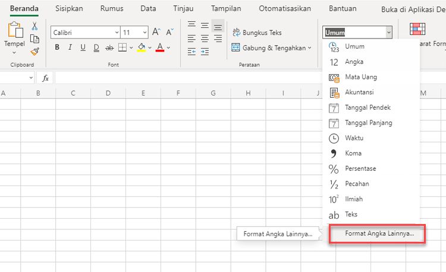The image size is (446, 272).
Task: Apply Pecahan fraction format
Action: [x=371, y=184]
